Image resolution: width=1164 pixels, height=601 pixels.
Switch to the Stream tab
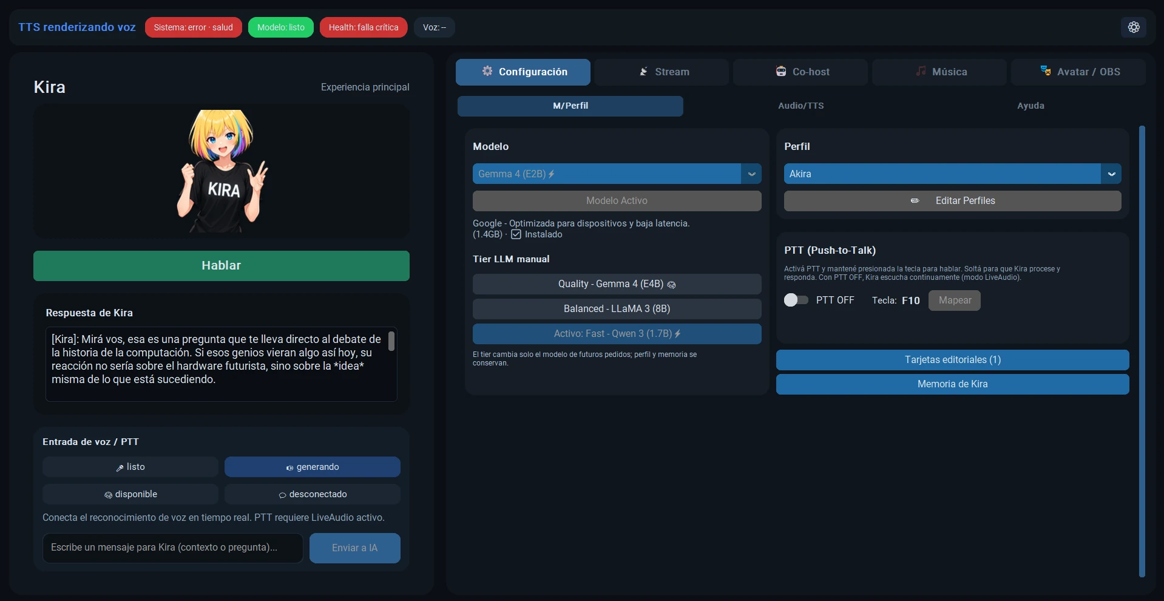point(662,72)
